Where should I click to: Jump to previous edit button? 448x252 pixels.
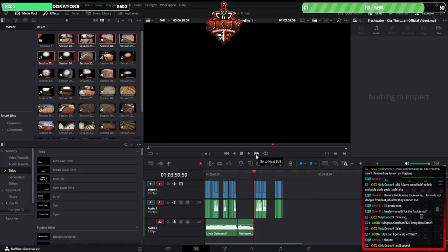point(226,153)
